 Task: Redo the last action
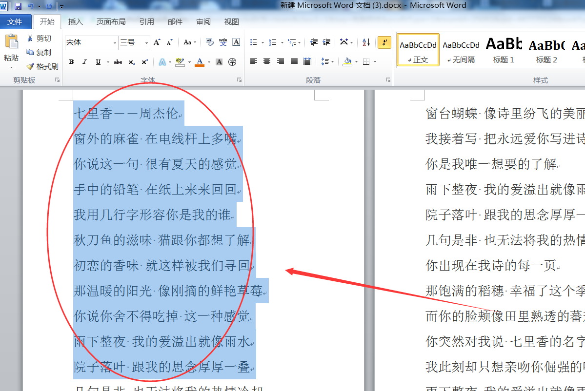click(49, 6)
